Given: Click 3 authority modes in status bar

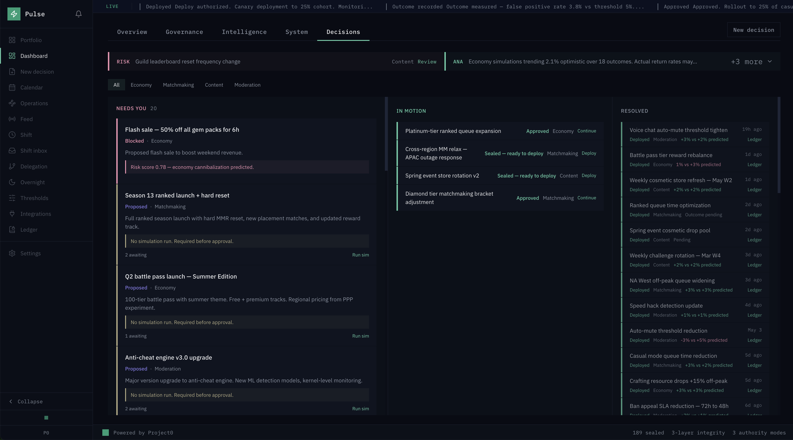Looking at the screenshot, I should point(759,433).
